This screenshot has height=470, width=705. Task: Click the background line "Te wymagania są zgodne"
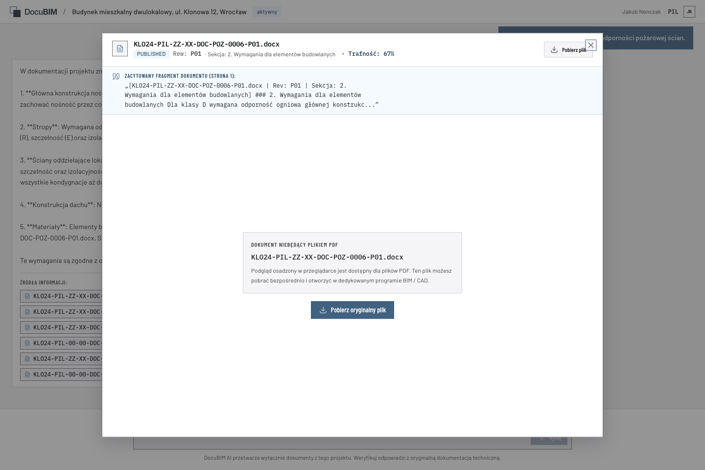pyautogui.click(x=61, y=260)
